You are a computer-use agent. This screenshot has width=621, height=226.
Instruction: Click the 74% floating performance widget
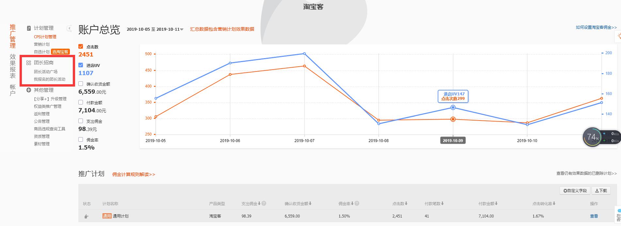pyautogui.click(x=592, y=137)
